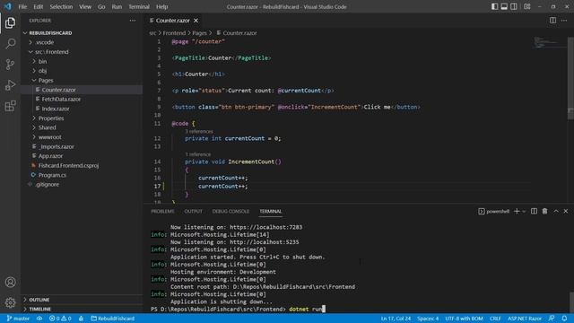Split the terminal panel
574x323 pixels.
pyautogui.click(x=535, y=212)
